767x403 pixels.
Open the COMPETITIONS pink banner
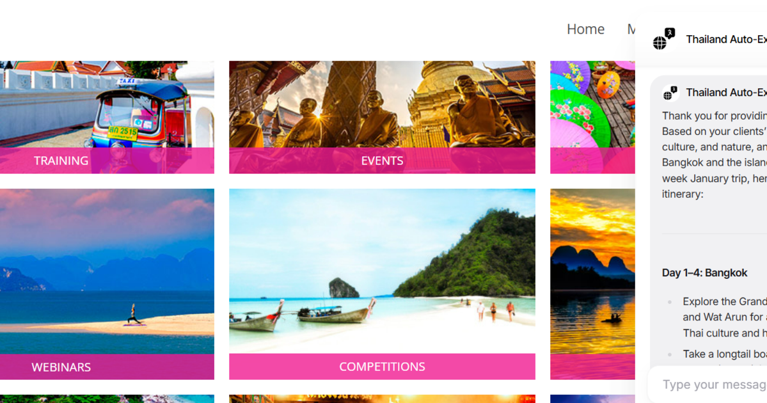click(382, 367)
